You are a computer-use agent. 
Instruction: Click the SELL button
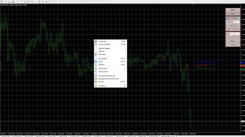pos(236,29)
